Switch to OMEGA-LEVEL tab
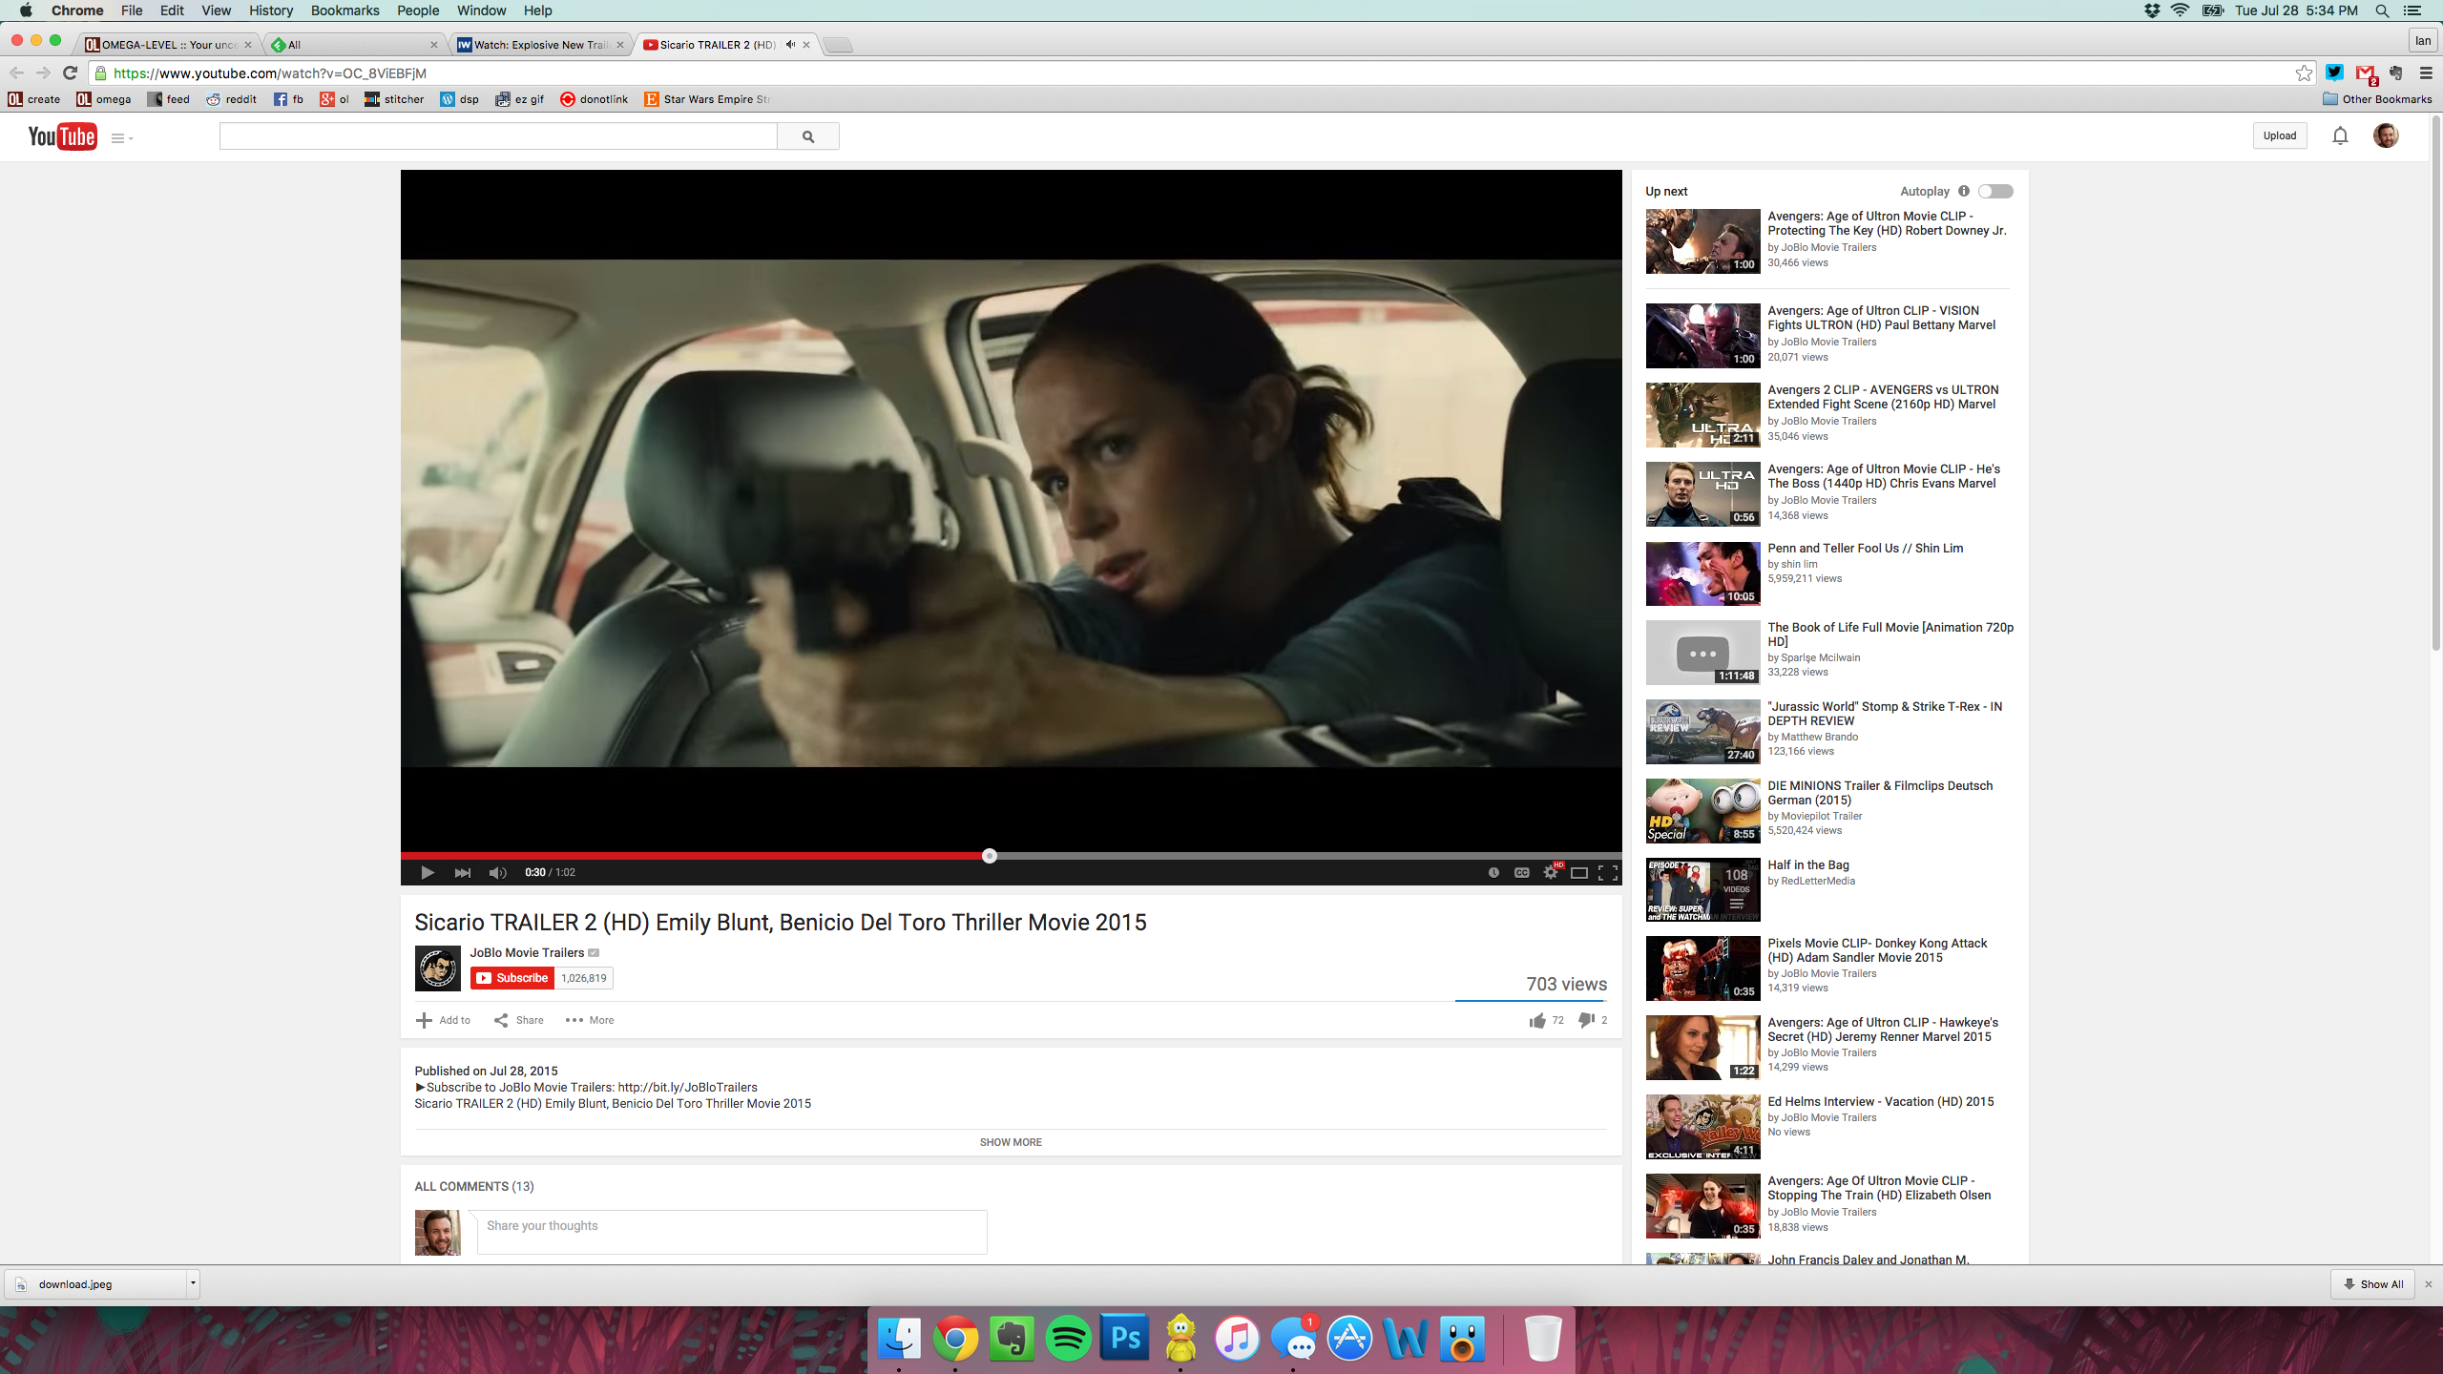The height and width of the screenshot is (1374, 2443). 169,45
